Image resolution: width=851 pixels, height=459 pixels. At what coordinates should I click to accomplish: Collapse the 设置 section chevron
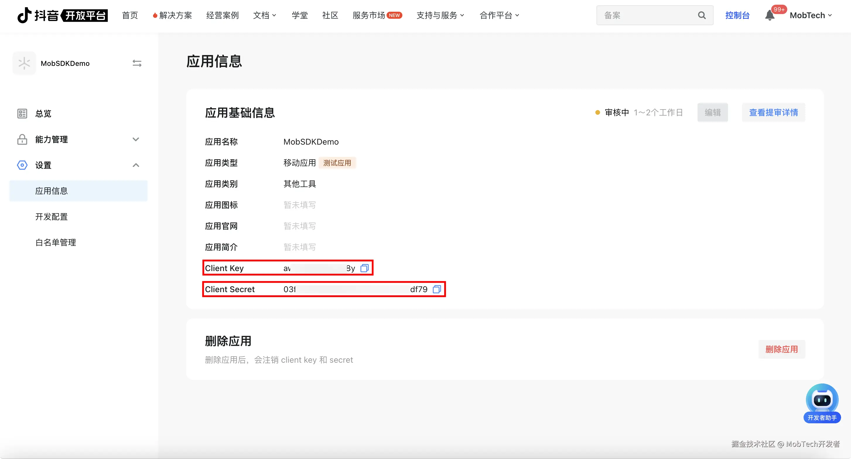coord(136,165)
